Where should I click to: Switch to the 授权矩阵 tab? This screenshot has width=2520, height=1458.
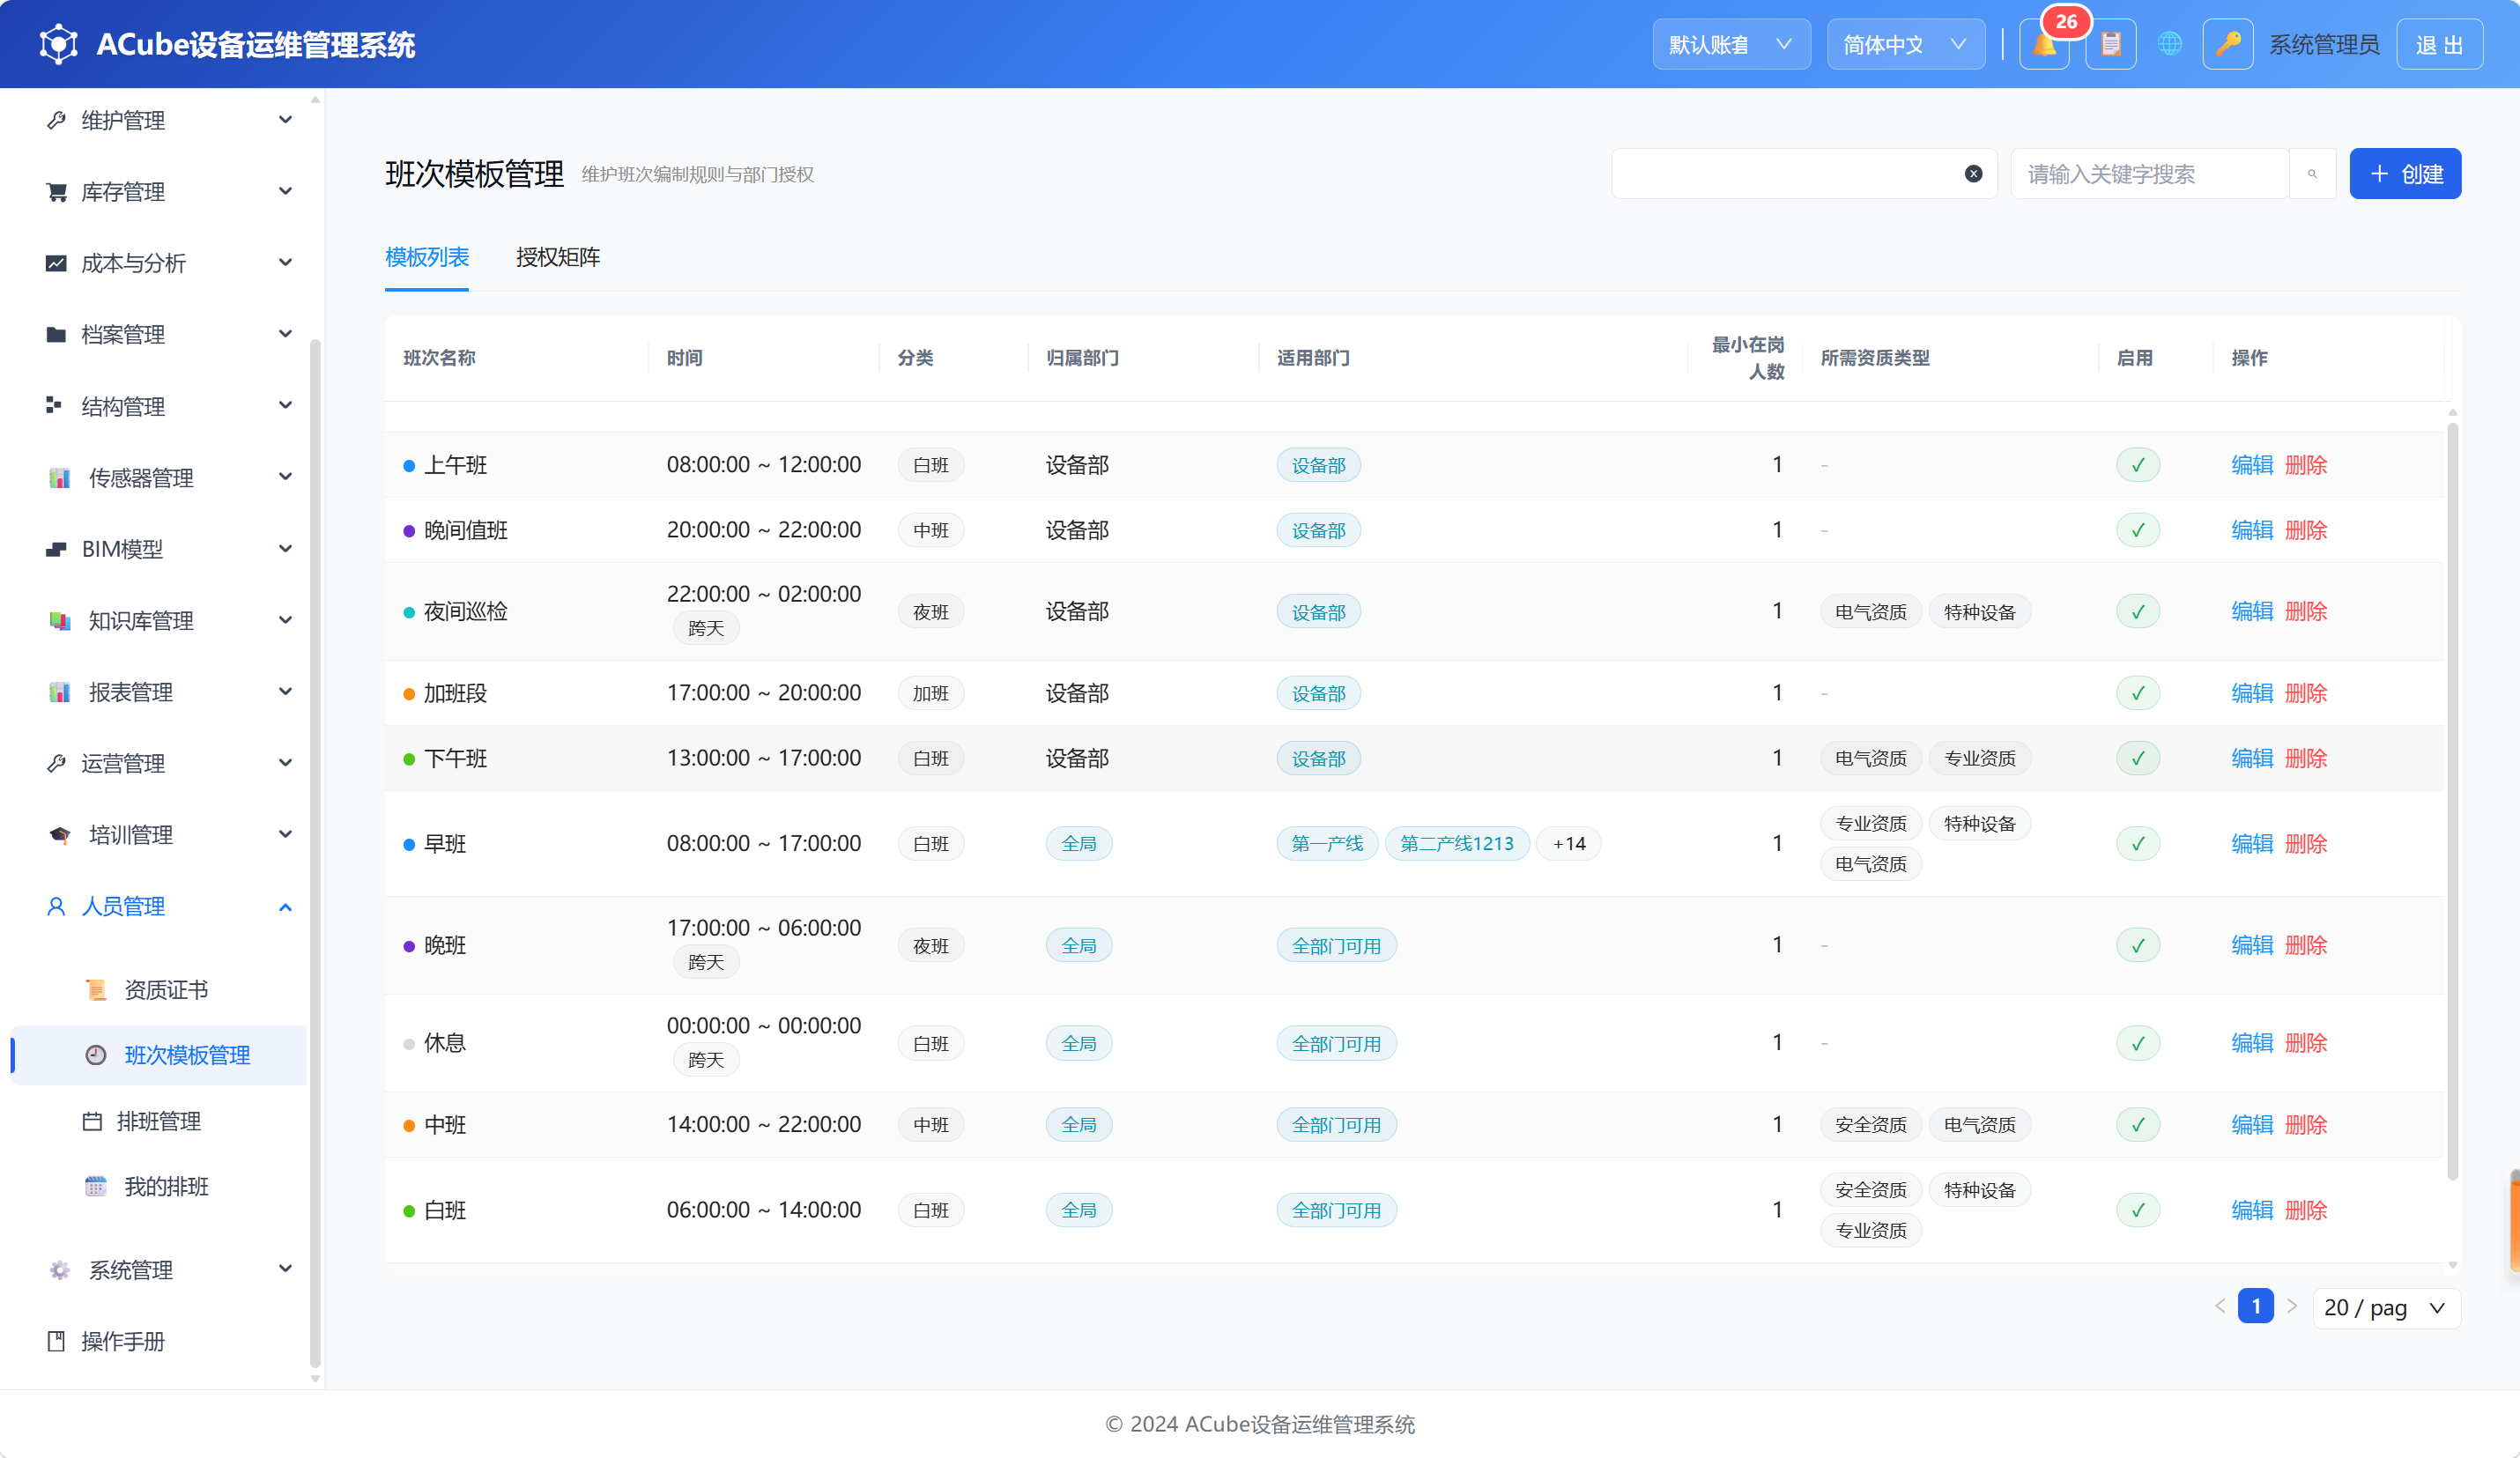click(558, 258)
